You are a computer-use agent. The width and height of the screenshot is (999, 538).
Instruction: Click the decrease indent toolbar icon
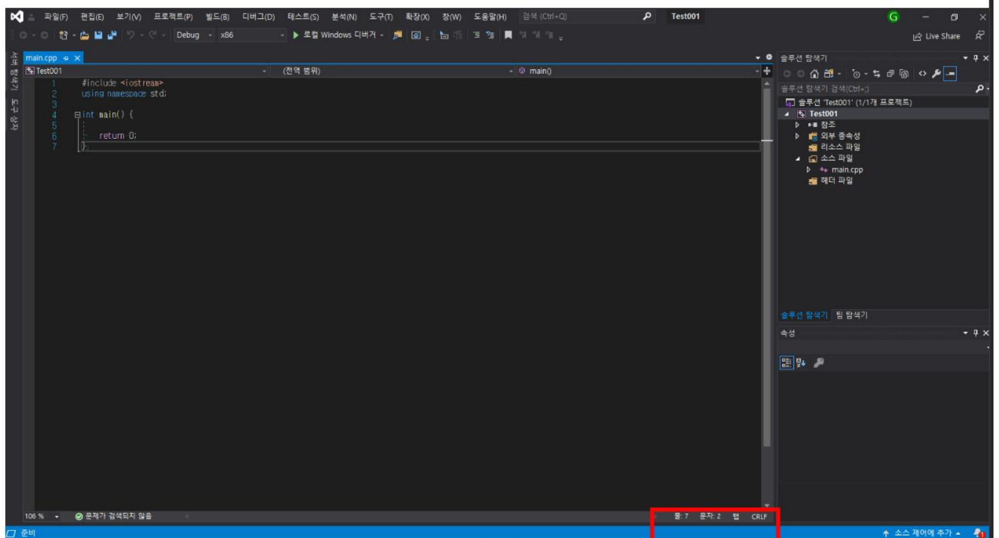476,35
